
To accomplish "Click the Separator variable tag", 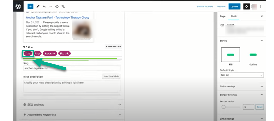I will (x=50, y=54).
